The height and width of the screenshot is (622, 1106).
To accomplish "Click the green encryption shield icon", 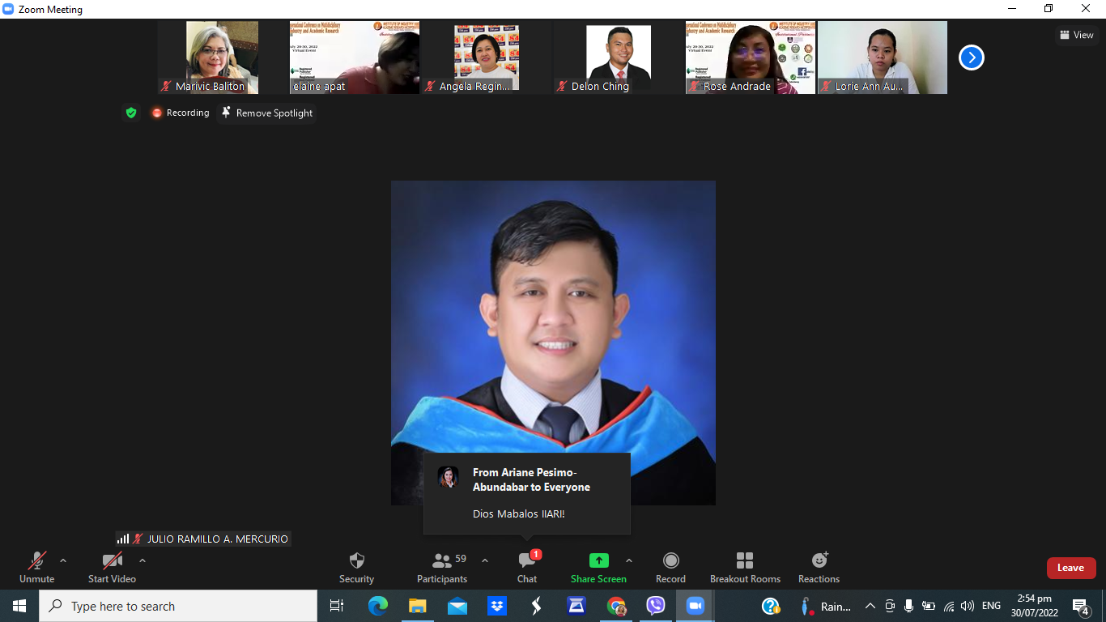I will click(131, 113).
